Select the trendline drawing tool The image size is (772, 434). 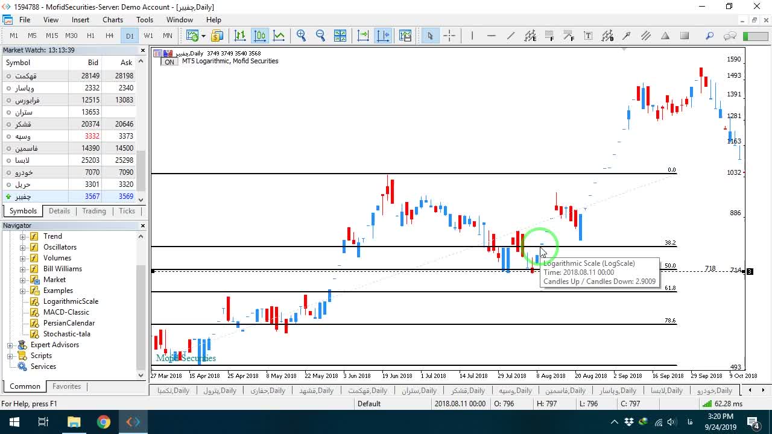(511, 36)
